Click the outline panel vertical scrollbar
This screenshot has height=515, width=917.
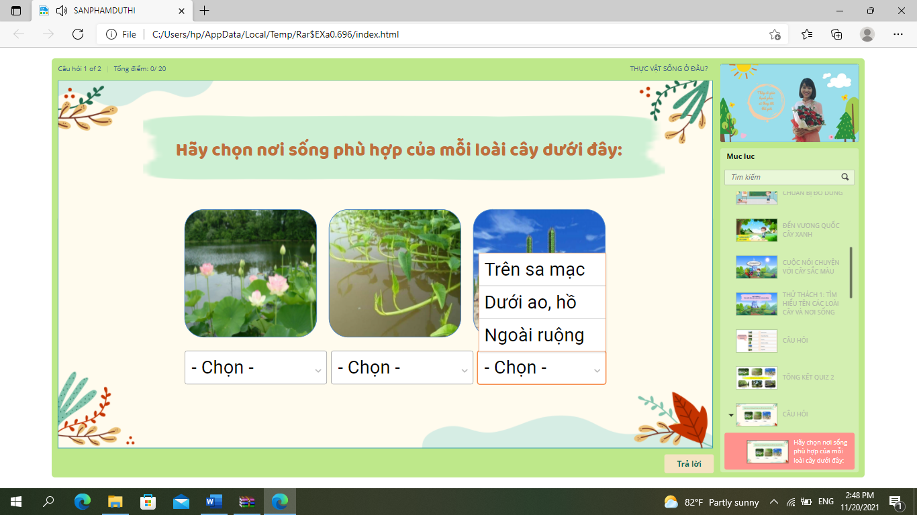(851, 272)
